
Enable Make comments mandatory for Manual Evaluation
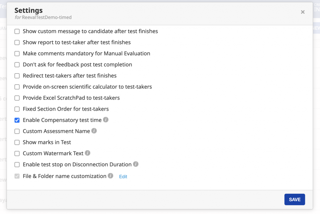pyautogui.click(x=17, y=53)
